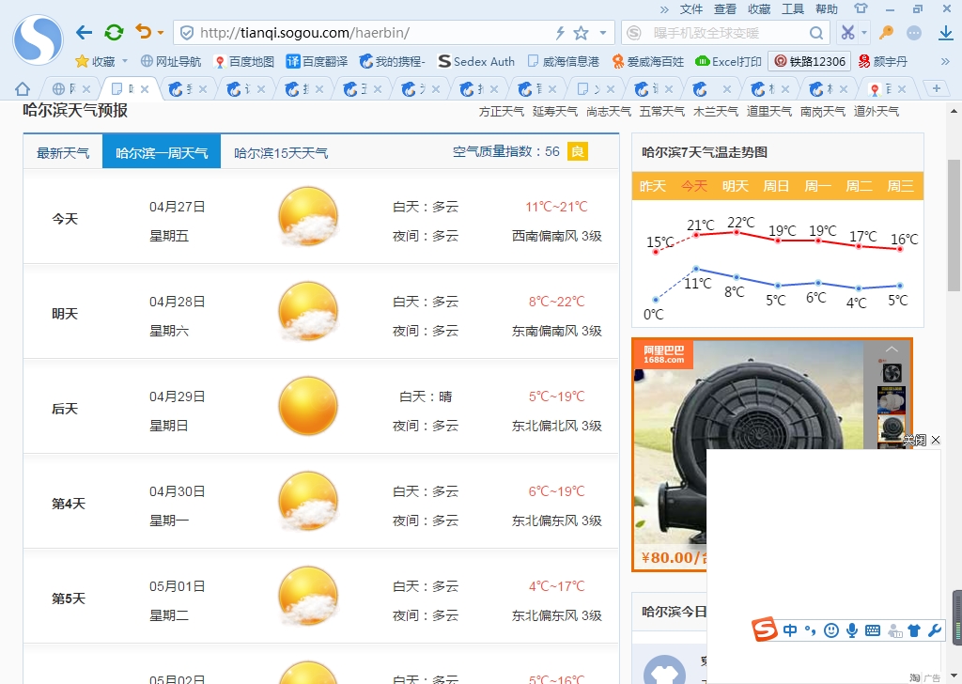Bookmark page with the star icon
Image resolution: width=962 pixels, height=684 pixels.
[x=581, y=33]
